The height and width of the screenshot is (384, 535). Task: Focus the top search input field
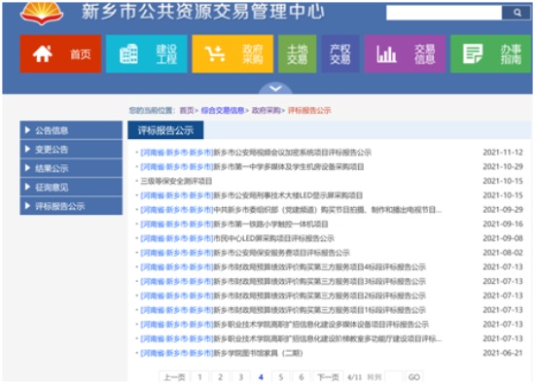tap(445, 13)
